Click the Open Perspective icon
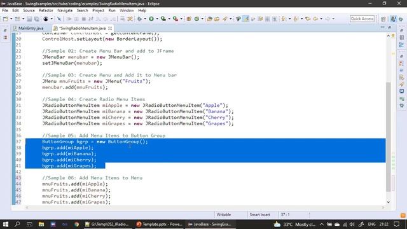 (383, 19)
